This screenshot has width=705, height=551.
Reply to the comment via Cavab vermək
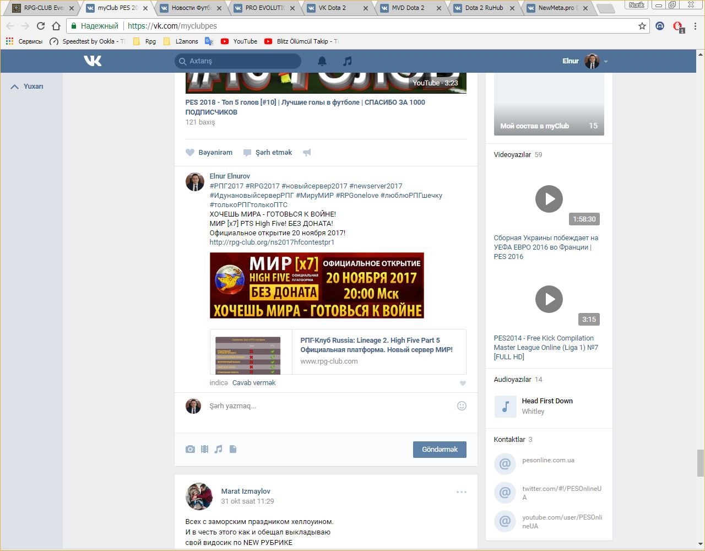pyautogui.click(x=254, y=383)
